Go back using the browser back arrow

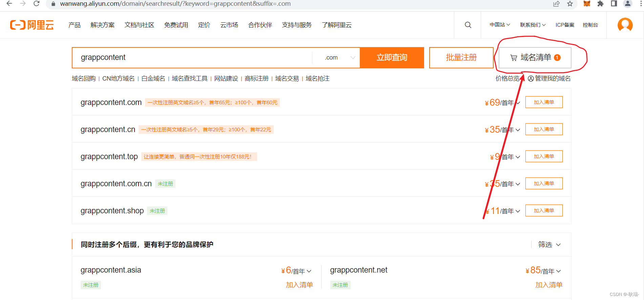9,4
